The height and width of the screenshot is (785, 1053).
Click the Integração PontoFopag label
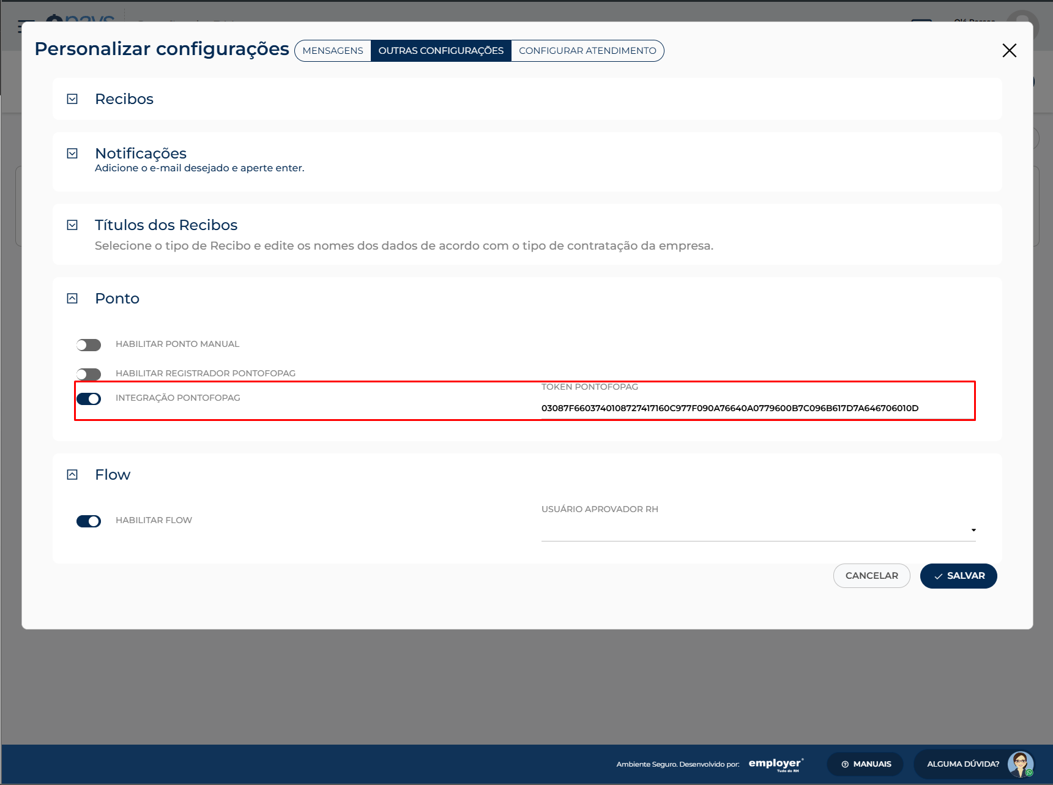pyautogui.click(x=178, y=398)
